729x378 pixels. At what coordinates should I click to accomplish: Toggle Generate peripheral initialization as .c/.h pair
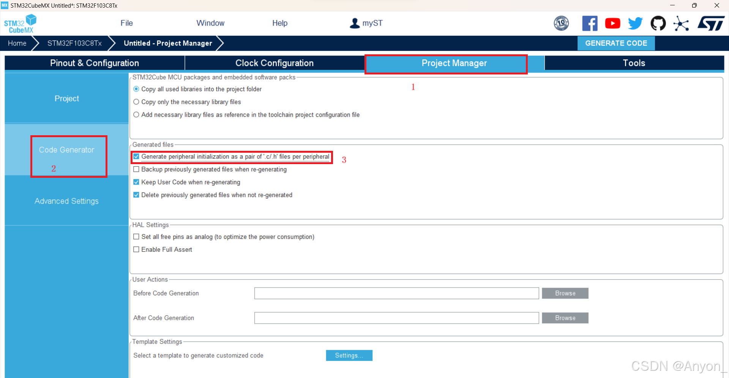tap(136, 157)
